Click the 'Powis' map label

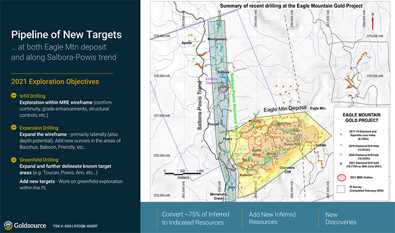(x=228, y=139)
